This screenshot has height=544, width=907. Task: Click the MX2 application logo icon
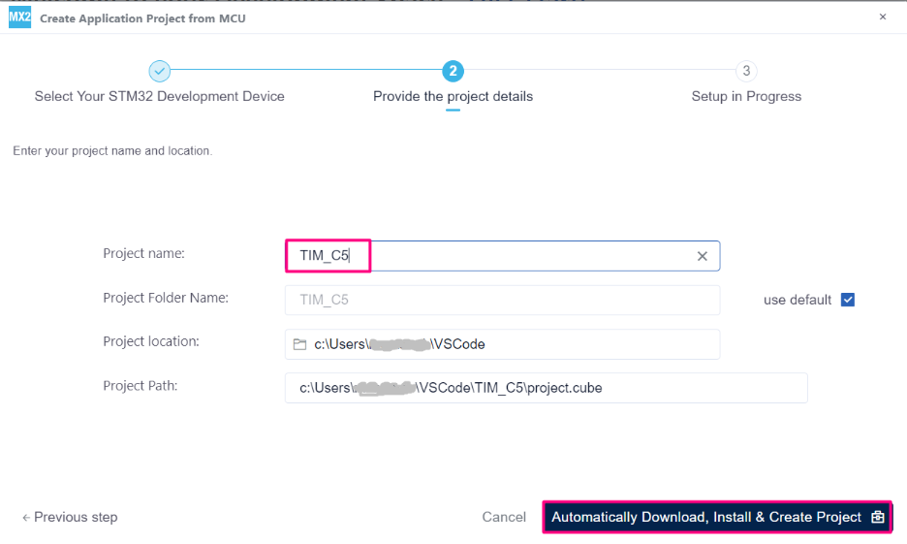(19, 17)
